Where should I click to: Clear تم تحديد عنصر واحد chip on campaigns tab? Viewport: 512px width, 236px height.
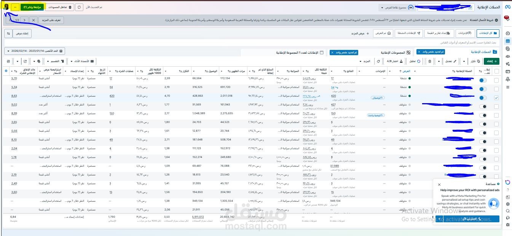[x=419, y=52]
